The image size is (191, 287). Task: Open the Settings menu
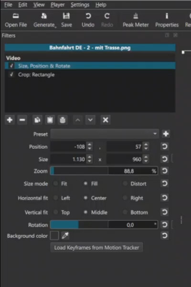(x=80, y=5)
